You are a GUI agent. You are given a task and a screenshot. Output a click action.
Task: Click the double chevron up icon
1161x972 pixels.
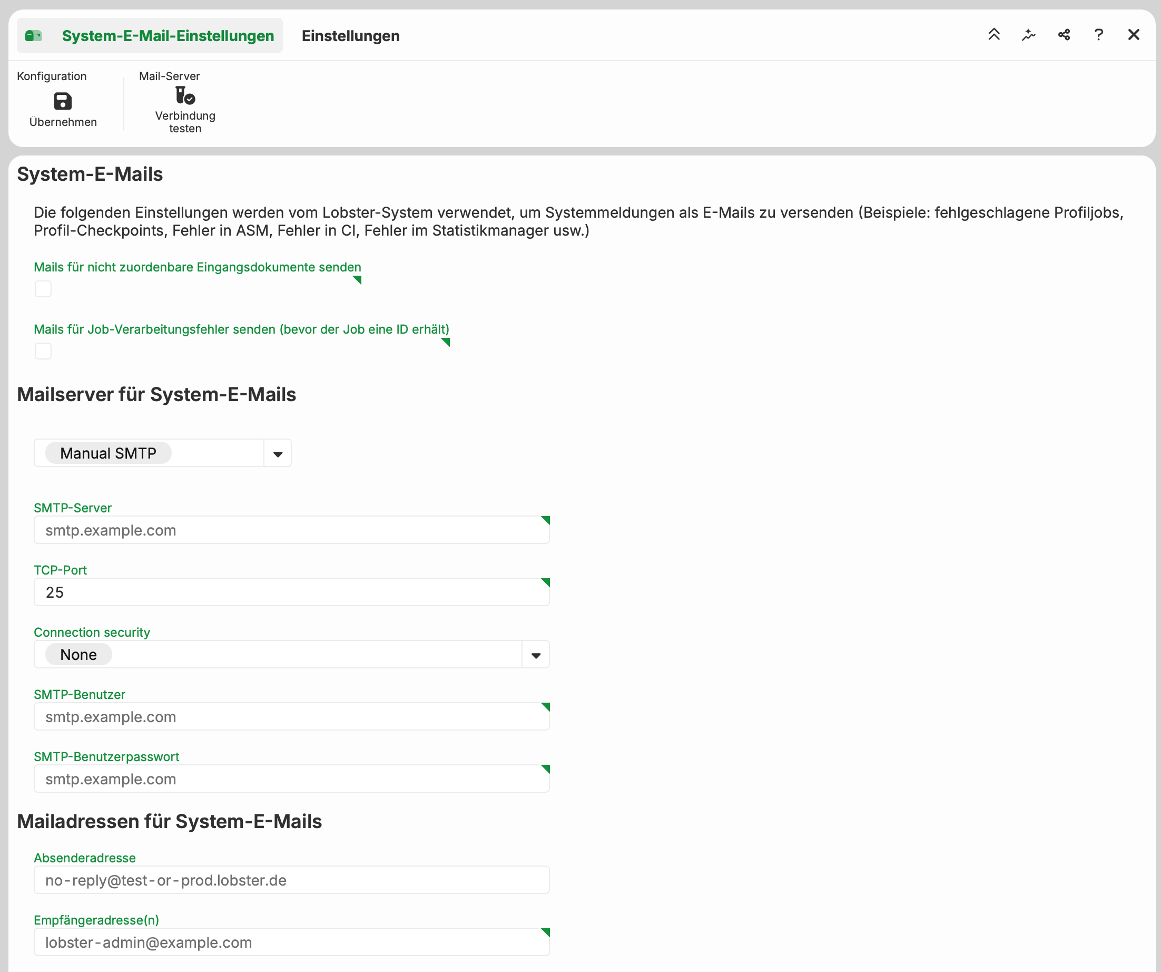(x=993, y=35)
